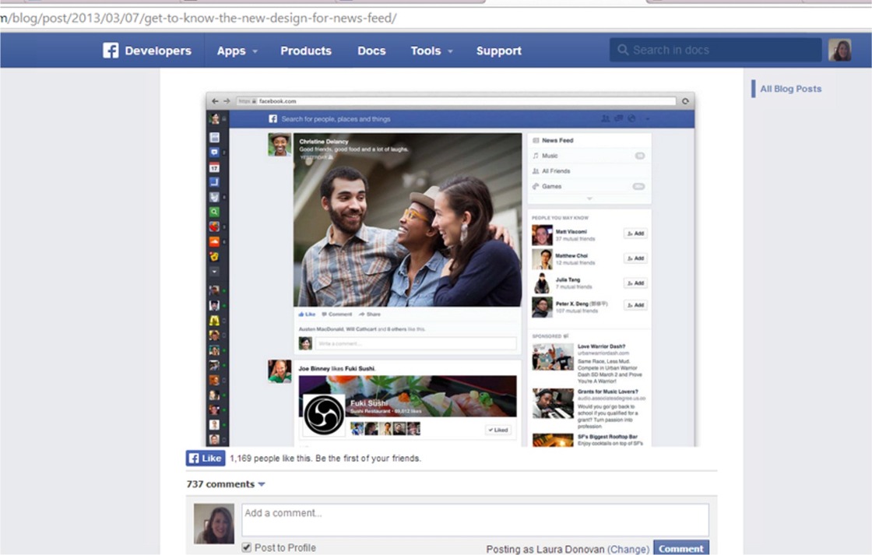Click the browser URL address text
The width and height of the screenshot is (872, 555).
[x=199, y=19]
